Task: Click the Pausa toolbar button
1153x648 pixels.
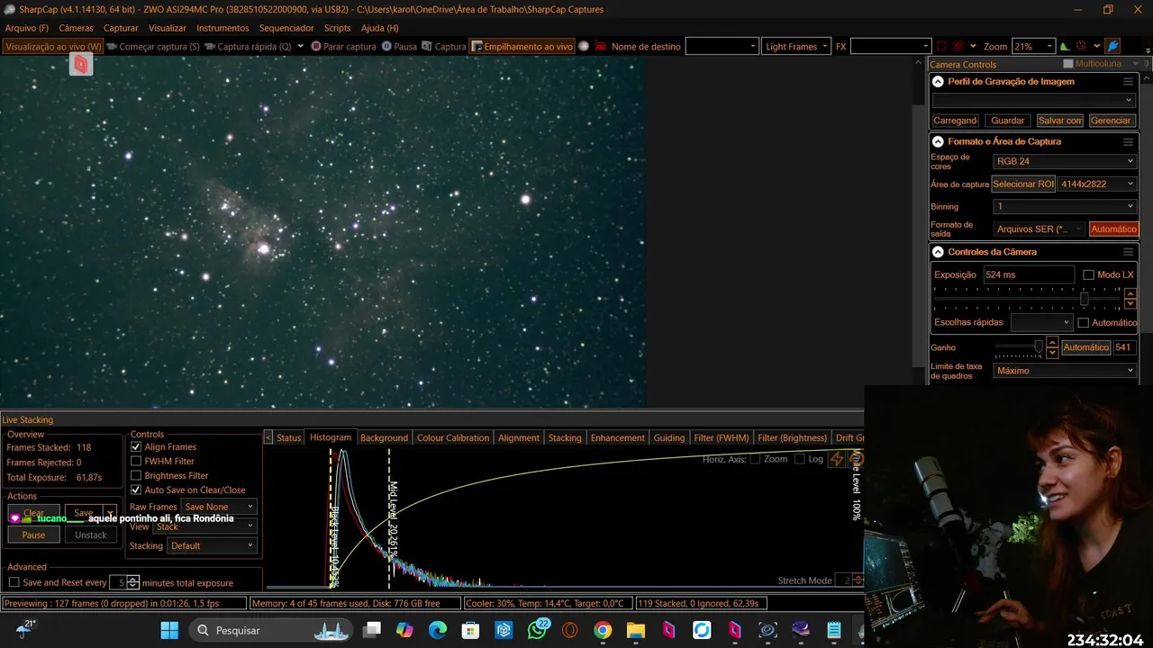Action: coord(399,46)
